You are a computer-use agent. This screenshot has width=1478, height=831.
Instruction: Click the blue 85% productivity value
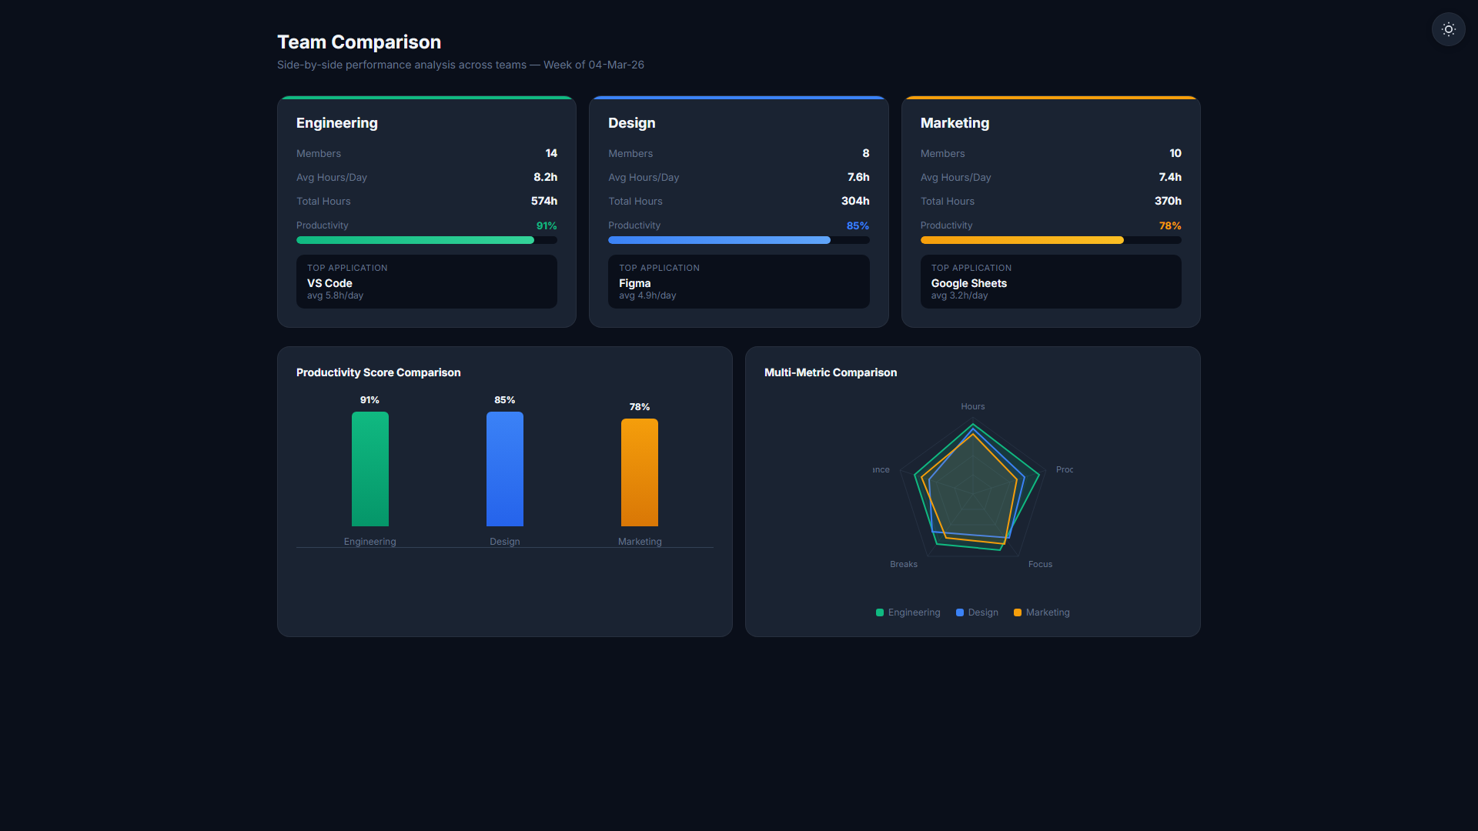tap(858, 225)
